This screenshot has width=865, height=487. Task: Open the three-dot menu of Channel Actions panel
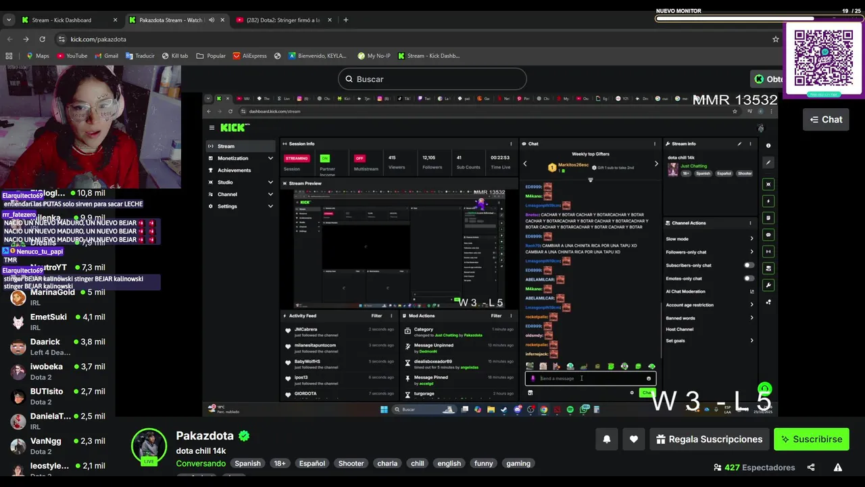750,223
